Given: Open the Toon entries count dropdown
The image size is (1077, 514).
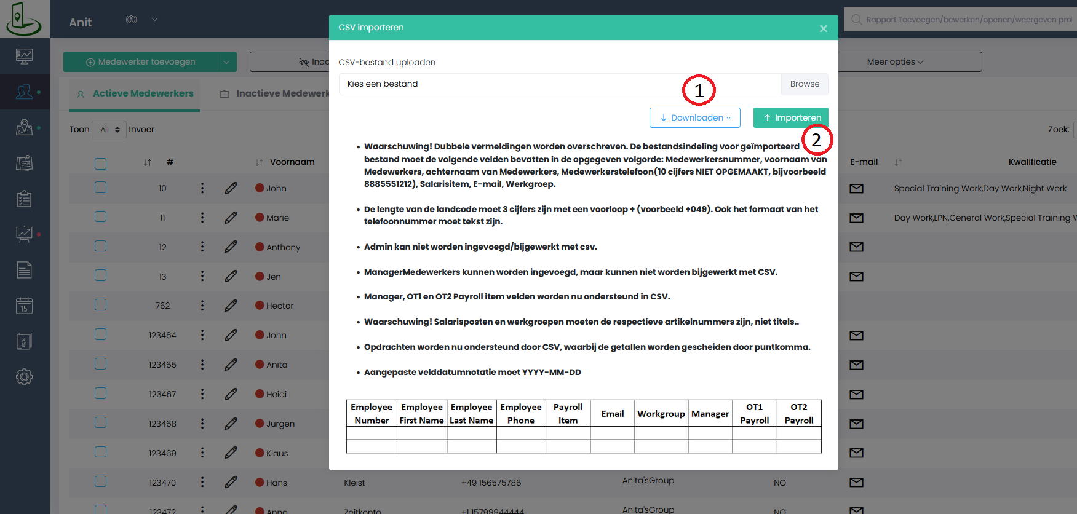Looking at the screenshot, I should coord(109,130).
